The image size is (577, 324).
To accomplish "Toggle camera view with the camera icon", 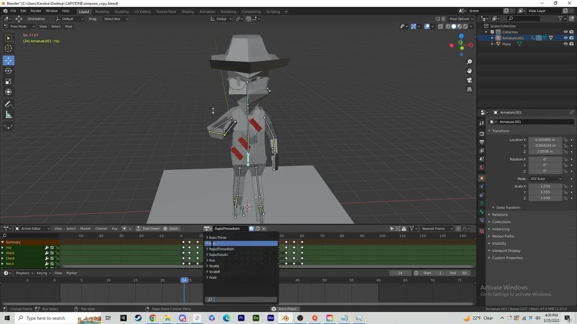I will [x=469, y=80].
